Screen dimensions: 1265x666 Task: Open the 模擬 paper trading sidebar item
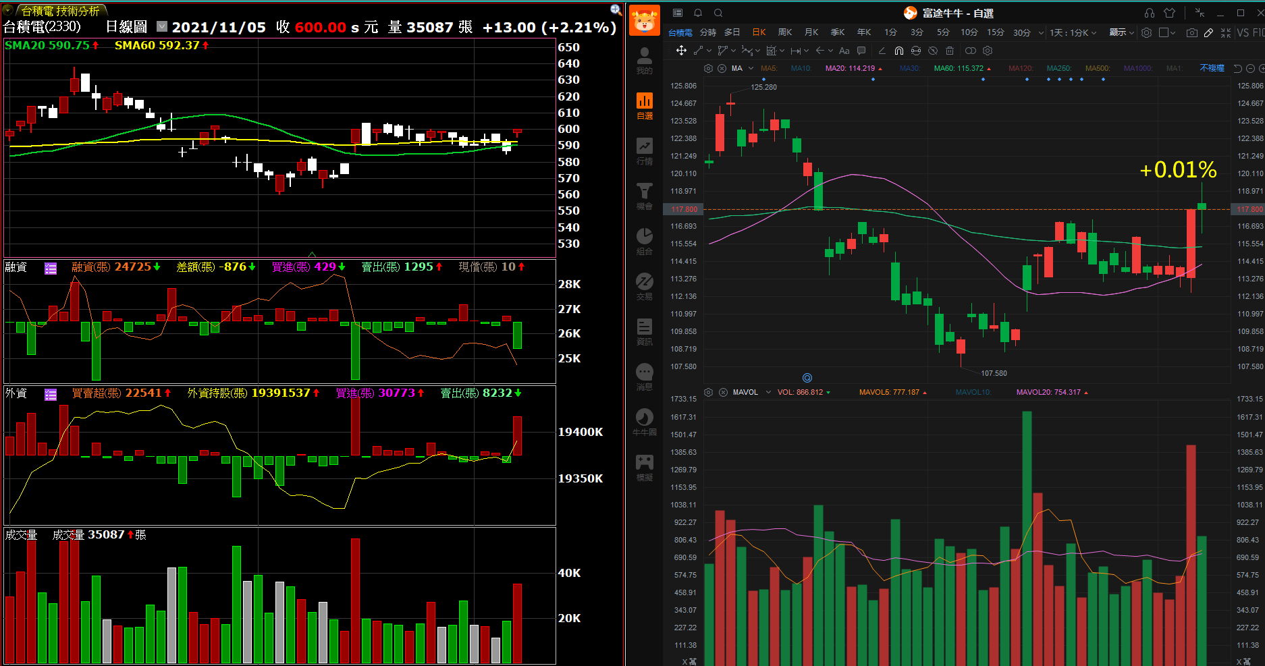point(645,468)
